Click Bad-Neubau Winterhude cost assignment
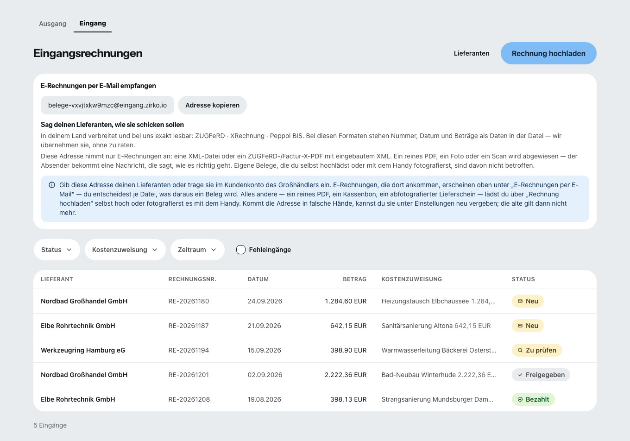Screen dimensions: 630x441 439,375
